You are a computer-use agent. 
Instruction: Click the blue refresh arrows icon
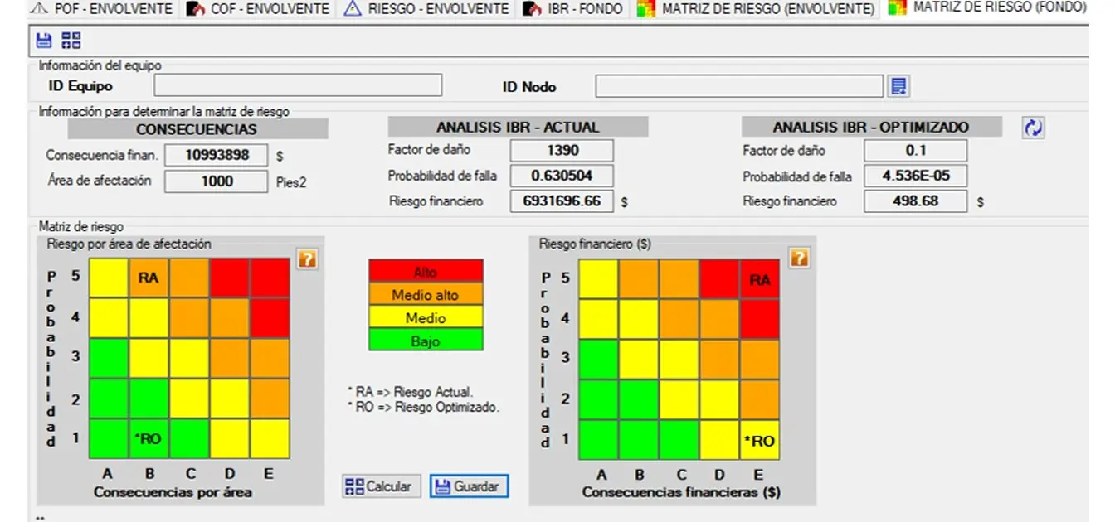[1033, 128]
